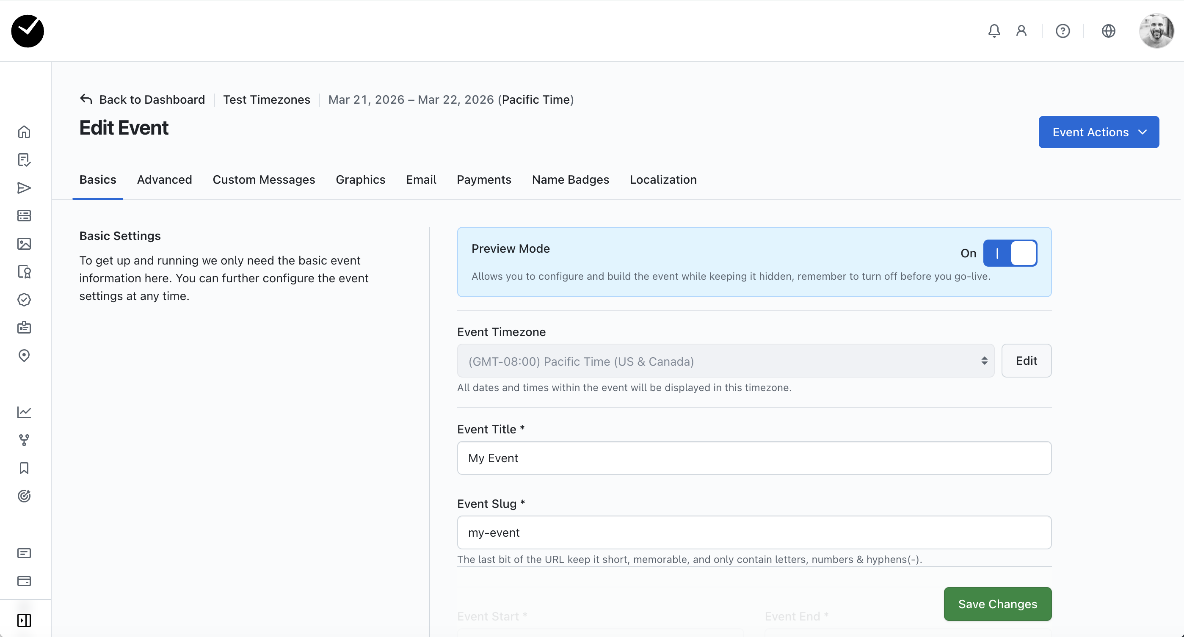1184x637 pixels.
Task: Click into the Event Title field
Action: pyautogui.click(x=754, y=458)
